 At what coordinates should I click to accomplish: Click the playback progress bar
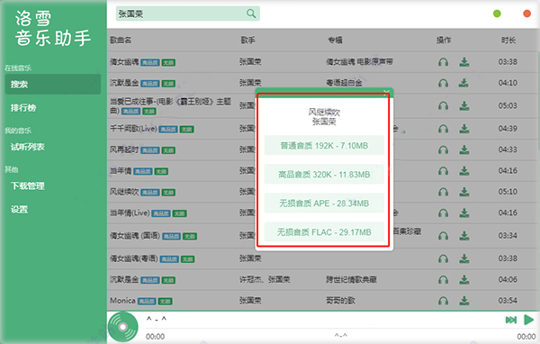[340, 329]
